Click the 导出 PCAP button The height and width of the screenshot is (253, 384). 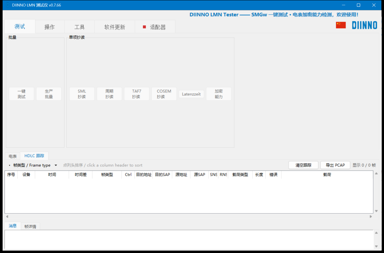pyautogui.click(x=335, y=165)
